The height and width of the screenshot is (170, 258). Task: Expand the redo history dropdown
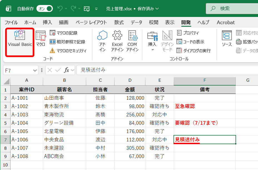(79, 9)
